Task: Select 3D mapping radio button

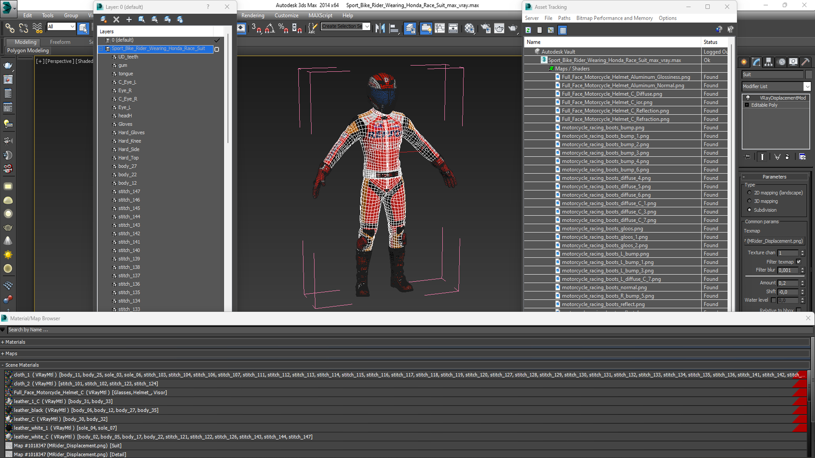Action: pyautogui.click(x=749, y=201)
